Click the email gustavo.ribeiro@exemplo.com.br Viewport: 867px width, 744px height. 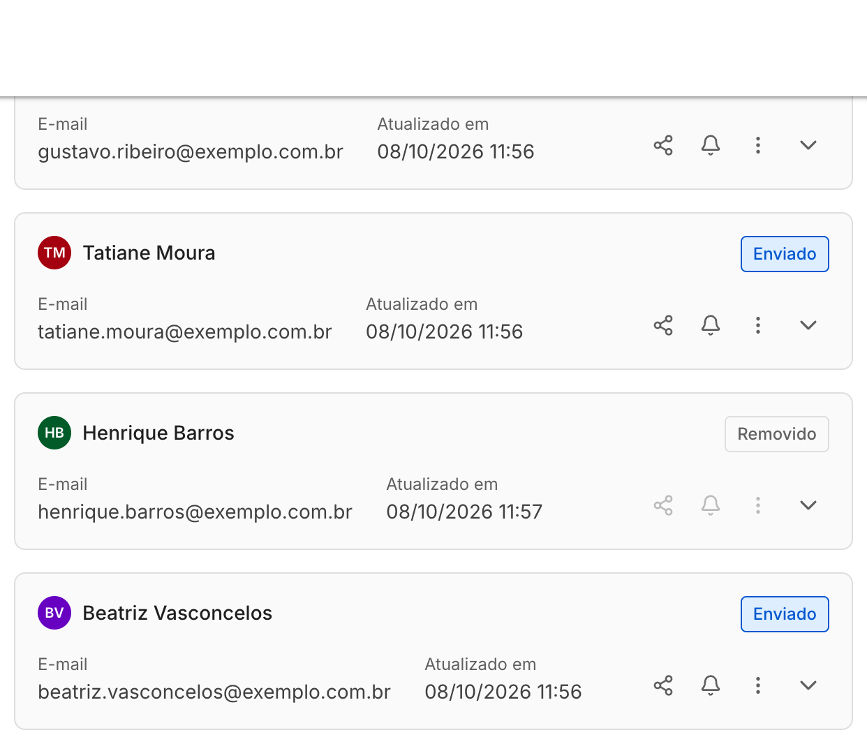point(191,152)
